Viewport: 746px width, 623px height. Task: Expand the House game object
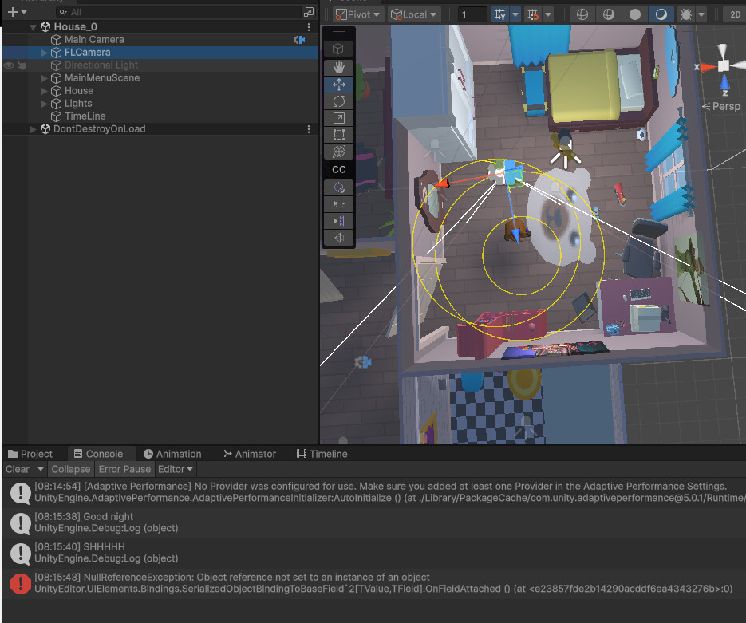tap(44, 90)
